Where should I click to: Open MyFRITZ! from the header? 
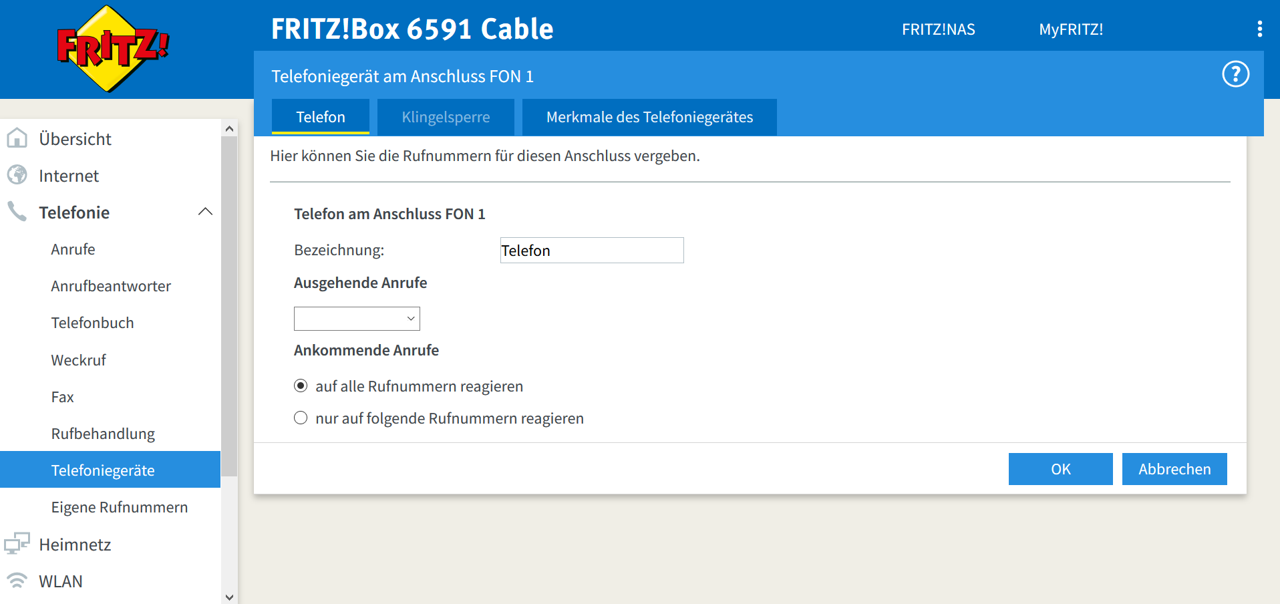1071,29
